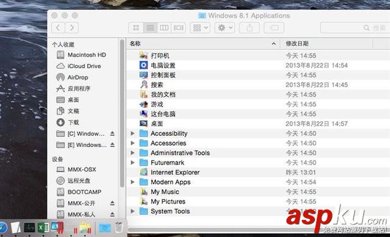Switch Finder to column view
Screen dimensions: 390x237
point(164,27)
